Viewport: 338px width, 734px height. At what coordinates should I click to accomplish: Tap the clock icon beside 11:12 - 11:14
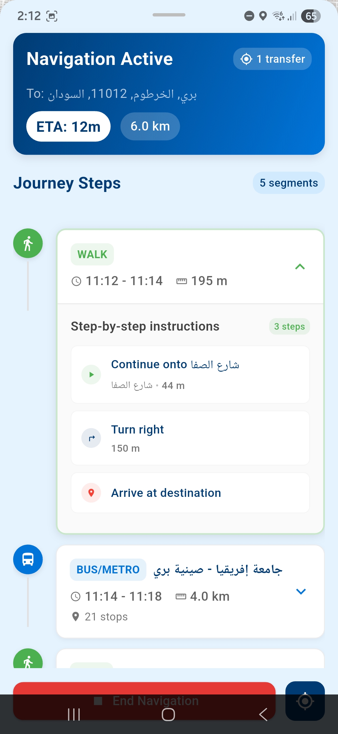tap(76, 281)
